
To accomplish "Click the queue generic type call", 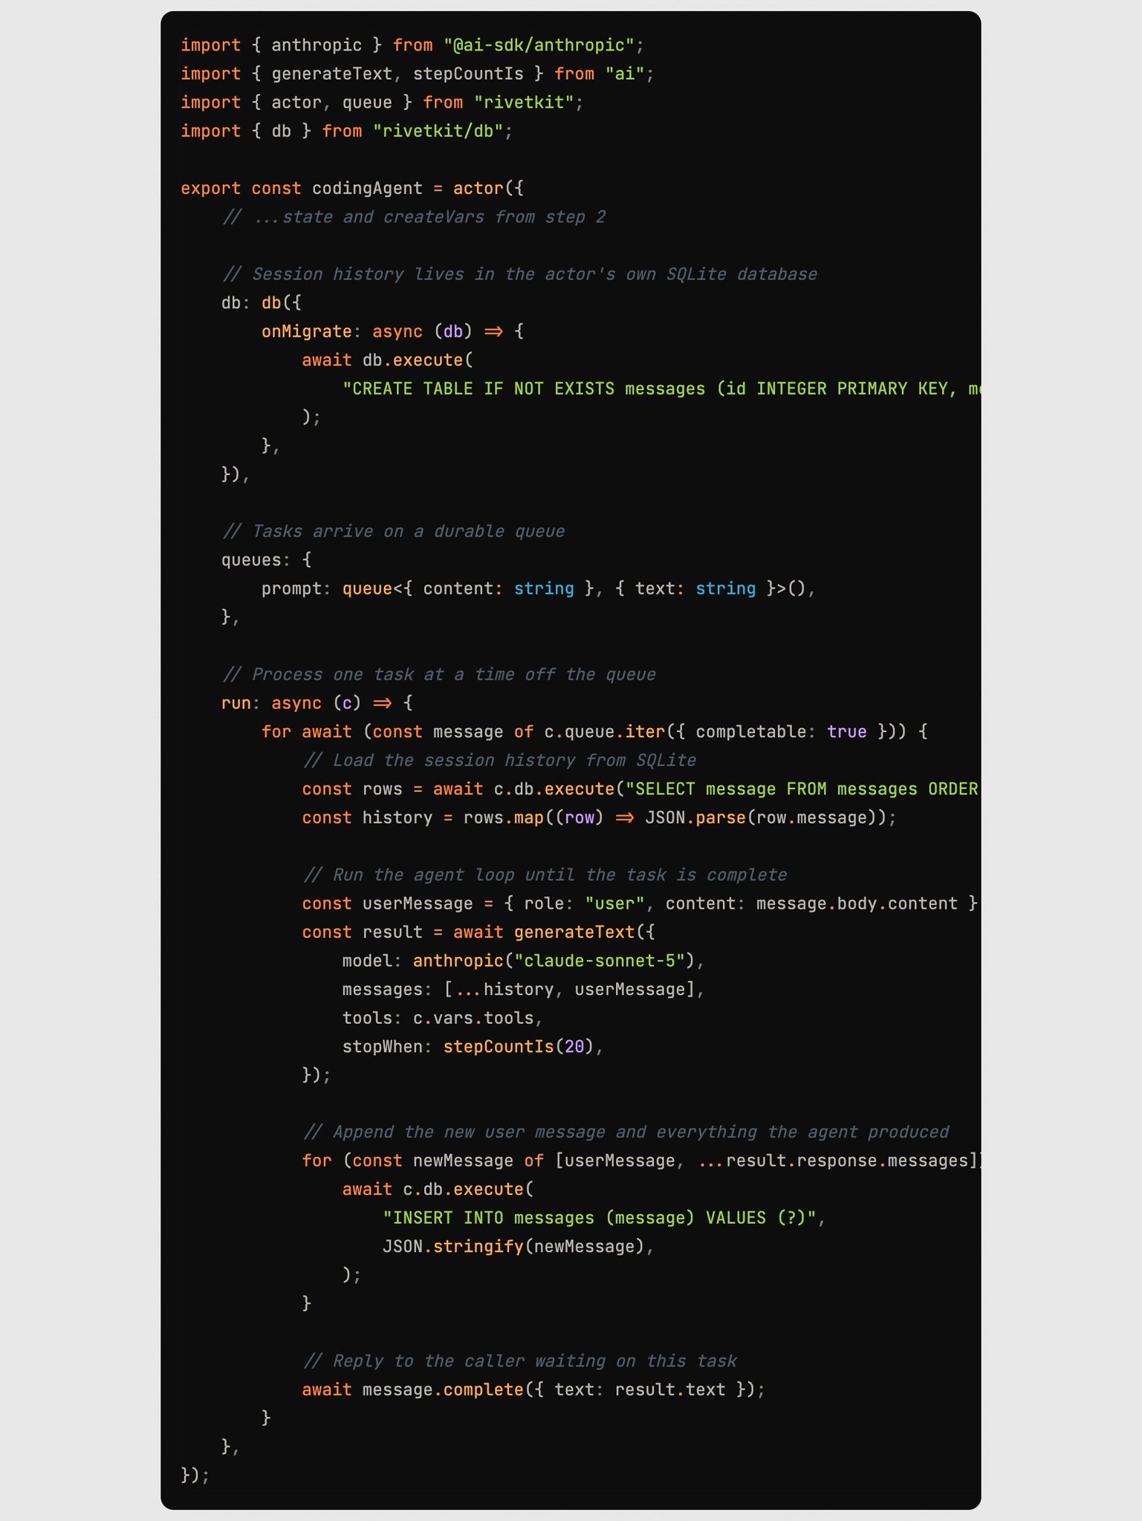I will tap(574, 588).
